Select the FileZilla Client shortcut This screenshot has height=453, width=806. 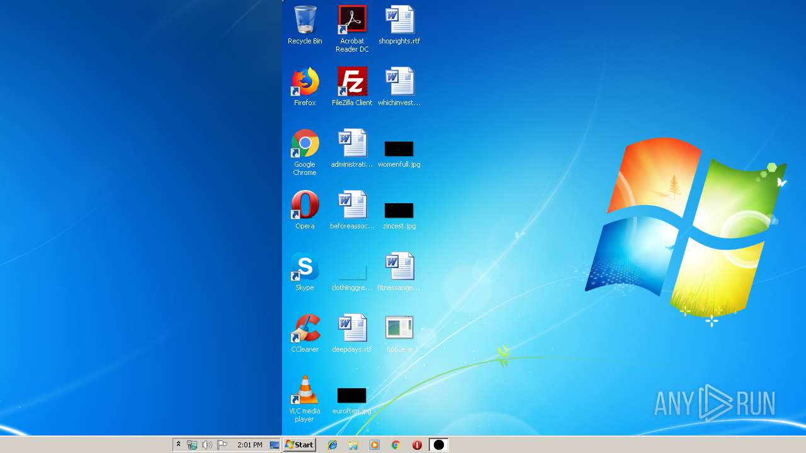coord(352,87)
